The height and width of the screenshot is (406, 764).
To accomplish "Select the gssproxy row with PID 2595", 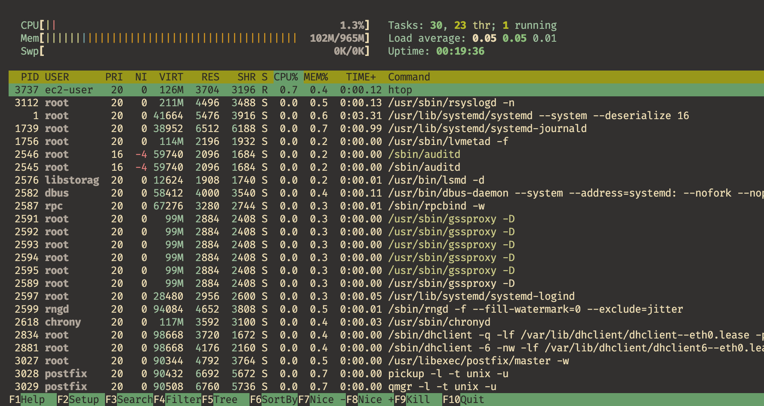I will pos(386,271).
